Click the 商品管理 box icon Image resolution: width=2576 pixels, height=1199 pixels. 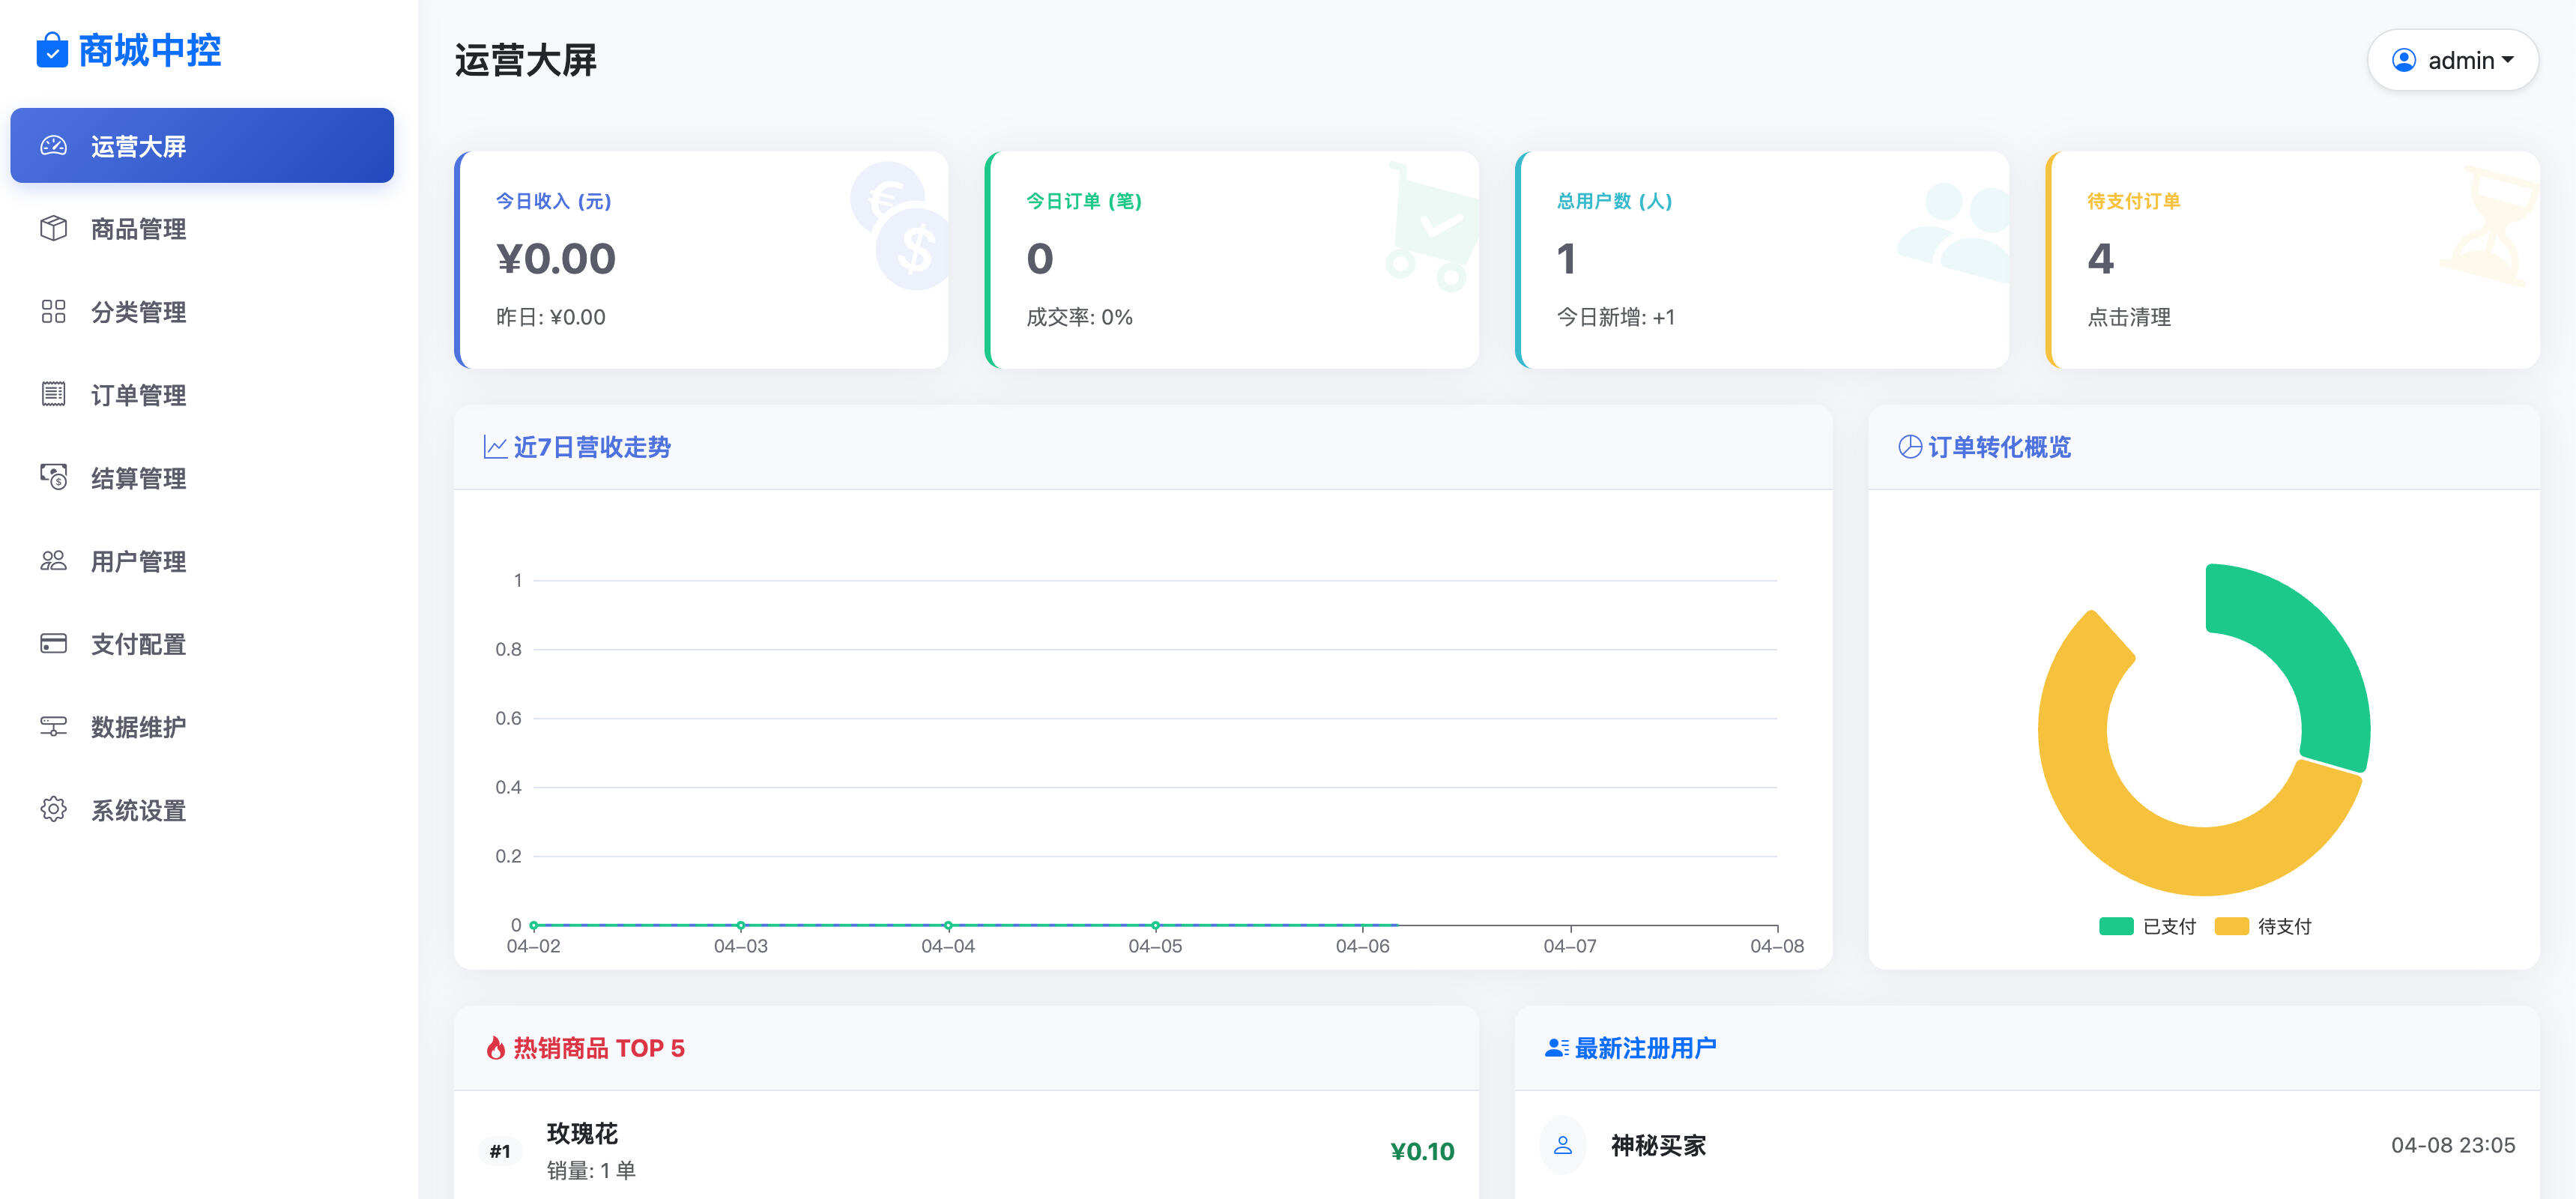point(52,229)
